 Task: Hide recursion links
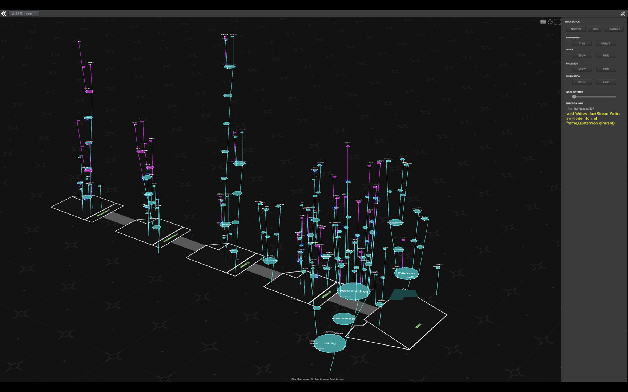click(606, 69)
